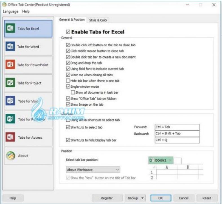222x204 pixels.
Task: Toggle Click middle mouse button to close tab
Action: [68, 51]
